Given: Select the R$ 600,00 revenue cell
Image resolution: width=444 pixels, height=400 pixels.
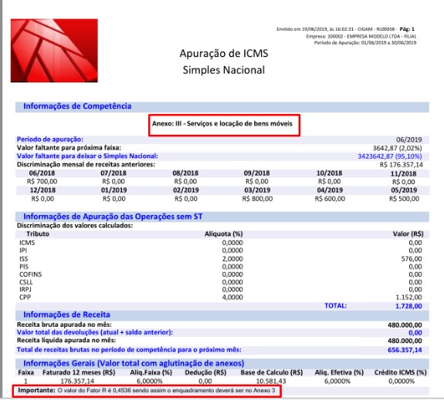Looking at the screenshot, I should [x=330, y=199].
